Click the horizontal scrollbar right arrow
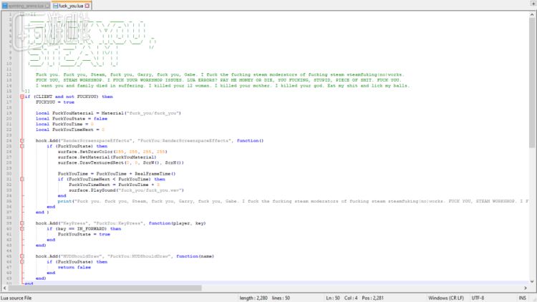 pos(524,289)
